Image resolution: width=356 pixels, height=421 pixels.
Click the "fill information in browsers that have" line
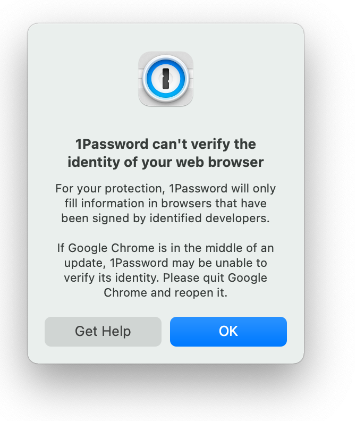[165, 204]
